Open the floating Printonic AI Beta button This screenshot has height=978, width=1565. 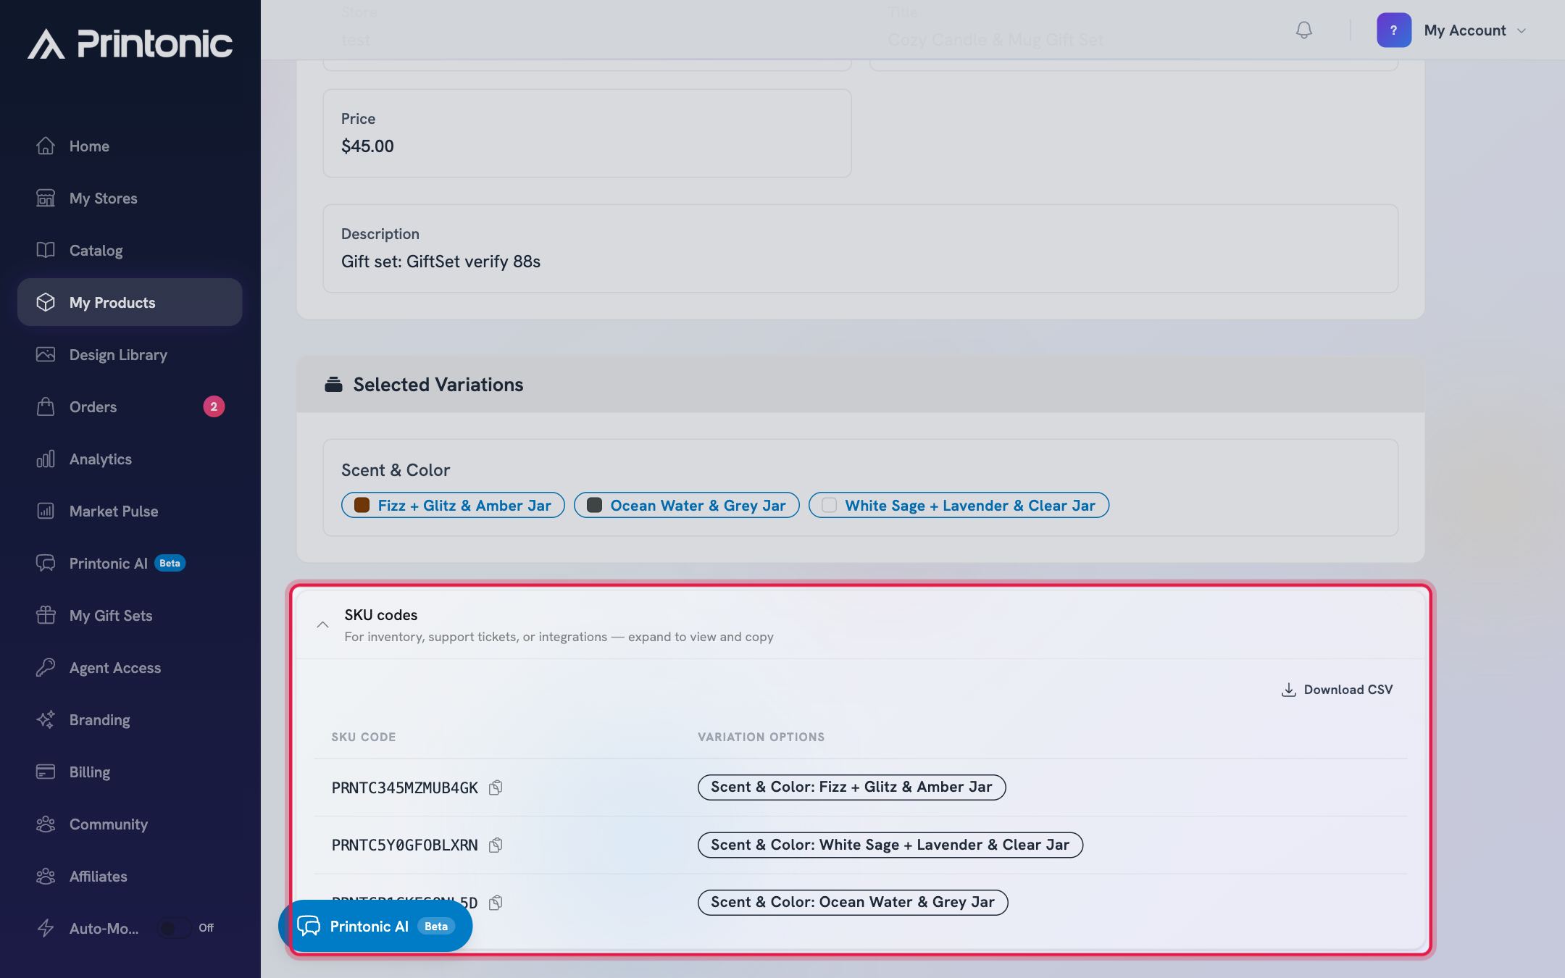coord(375,926)
